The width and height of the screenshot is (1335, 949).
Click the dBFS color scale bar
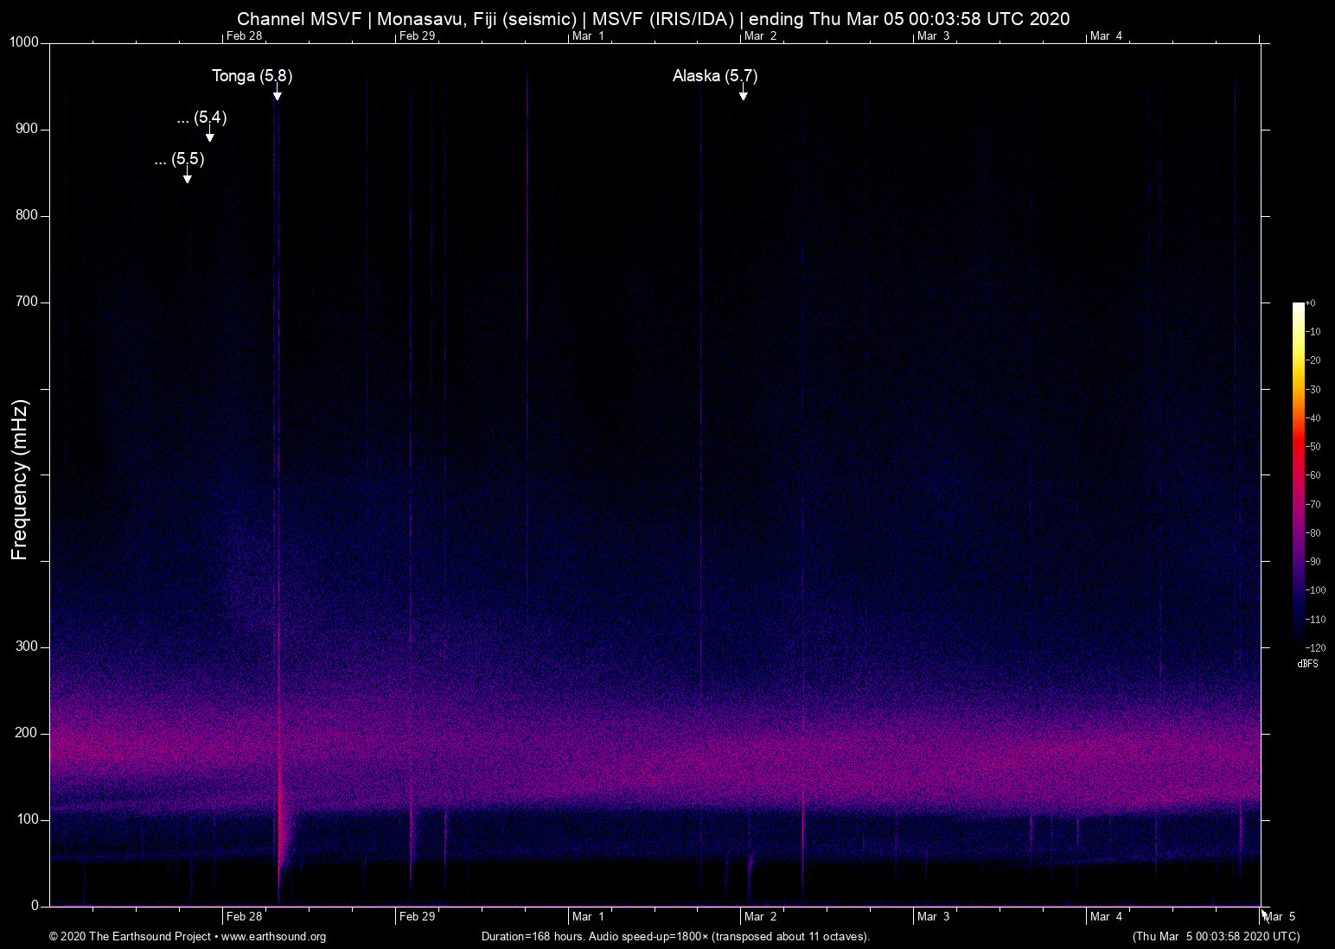1298,474
